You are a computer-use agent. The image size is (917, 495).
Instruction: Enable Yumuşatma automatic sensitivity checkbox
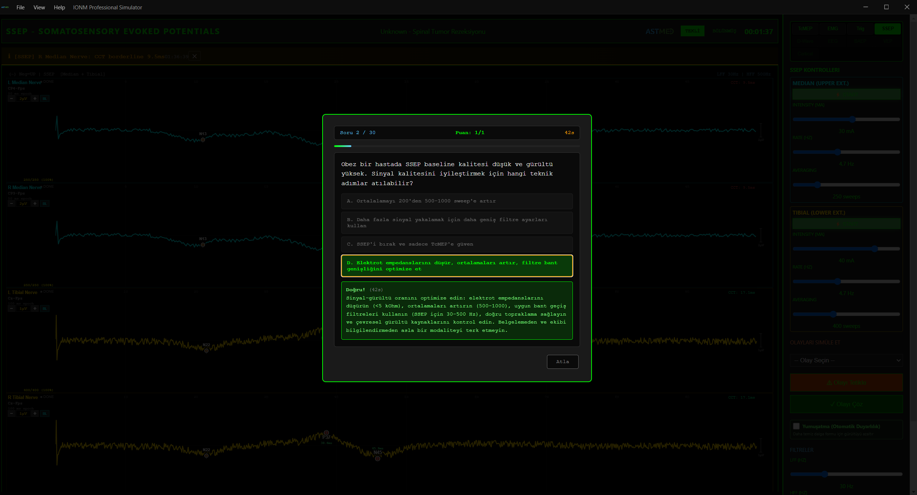pyautogui.click(x=797, y=426)
